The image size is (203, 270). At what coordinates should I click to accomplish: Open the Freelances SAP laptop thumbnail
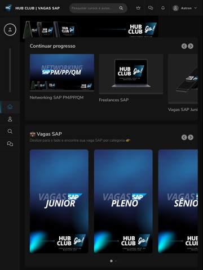point(131,73)
